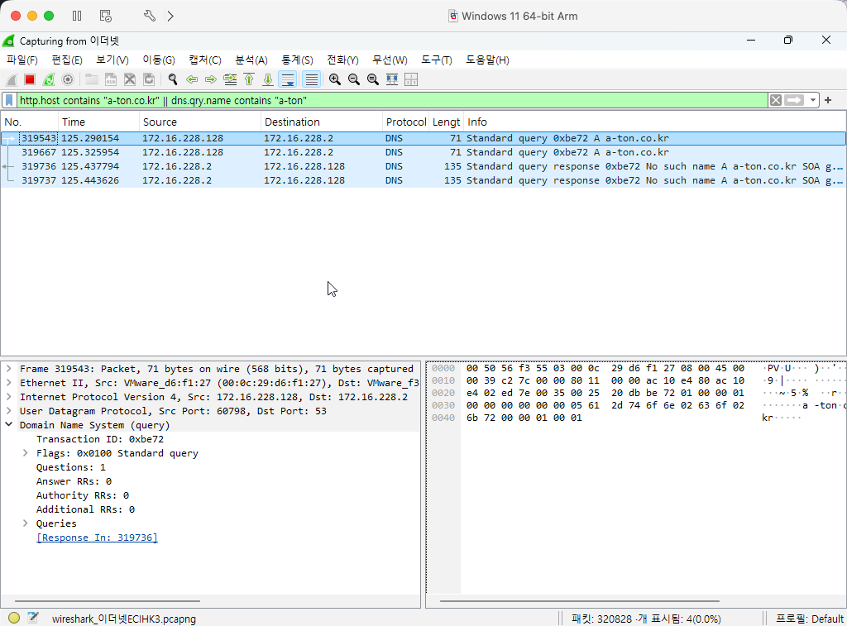Collapse Domain Name System section
This screenshot has width=847, height=626.
click(x=9, y=425)
